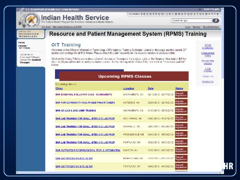Sort table by Date column header
This screenshot has width=240, height=180.
click(151, 88)
